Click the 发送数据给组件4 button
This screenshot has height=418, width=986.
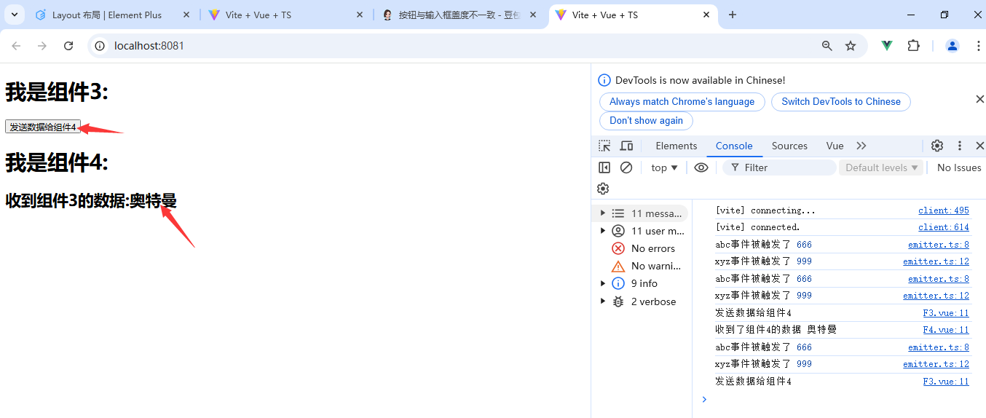pos(43,127)
